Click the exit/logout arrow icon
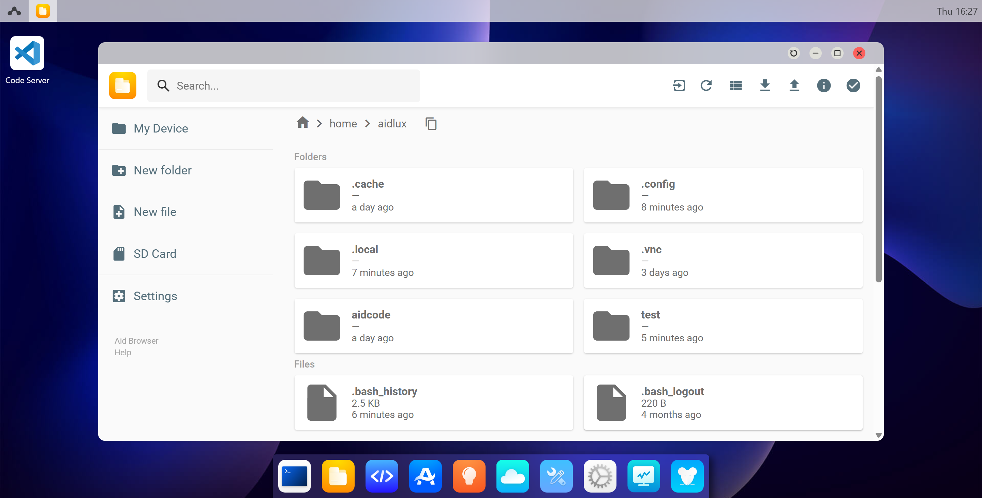 679,85
